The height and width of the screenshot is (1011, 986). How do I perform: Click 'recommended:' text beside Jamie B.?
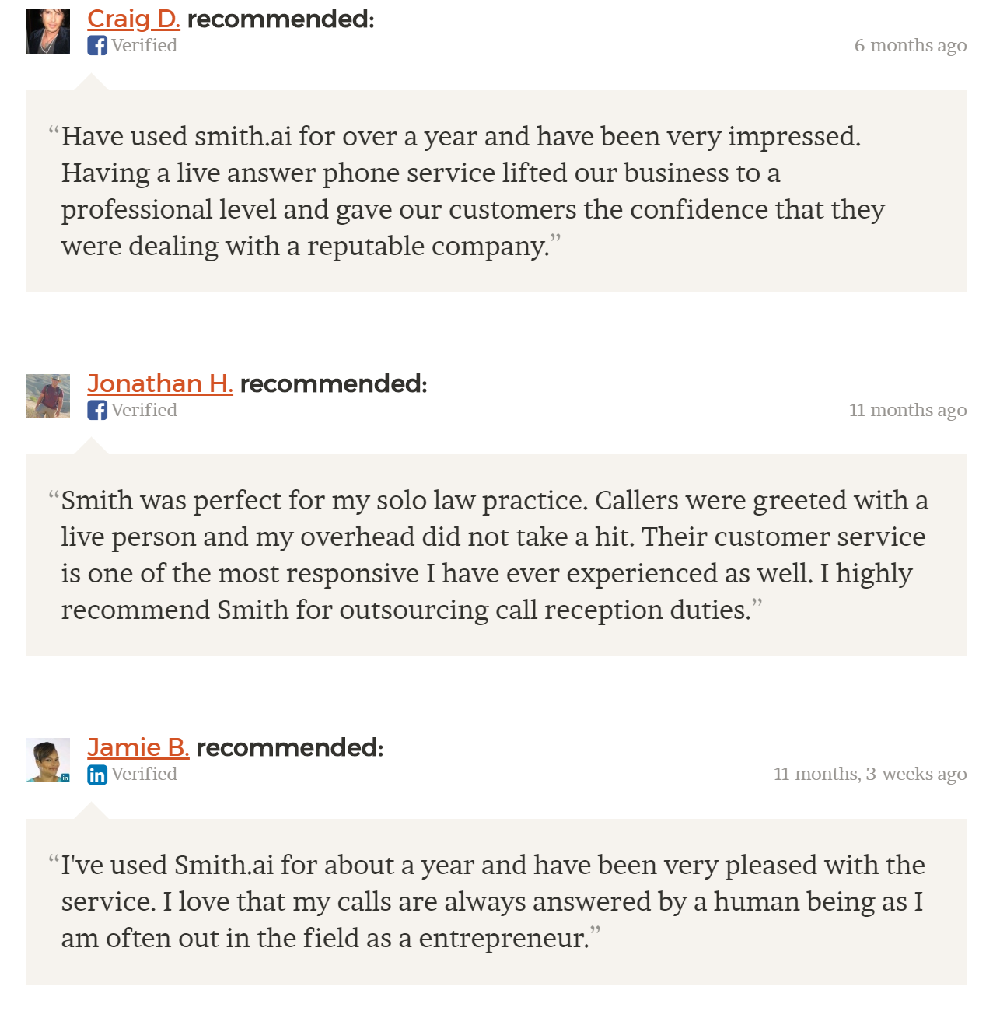click(x=290, y=747)
